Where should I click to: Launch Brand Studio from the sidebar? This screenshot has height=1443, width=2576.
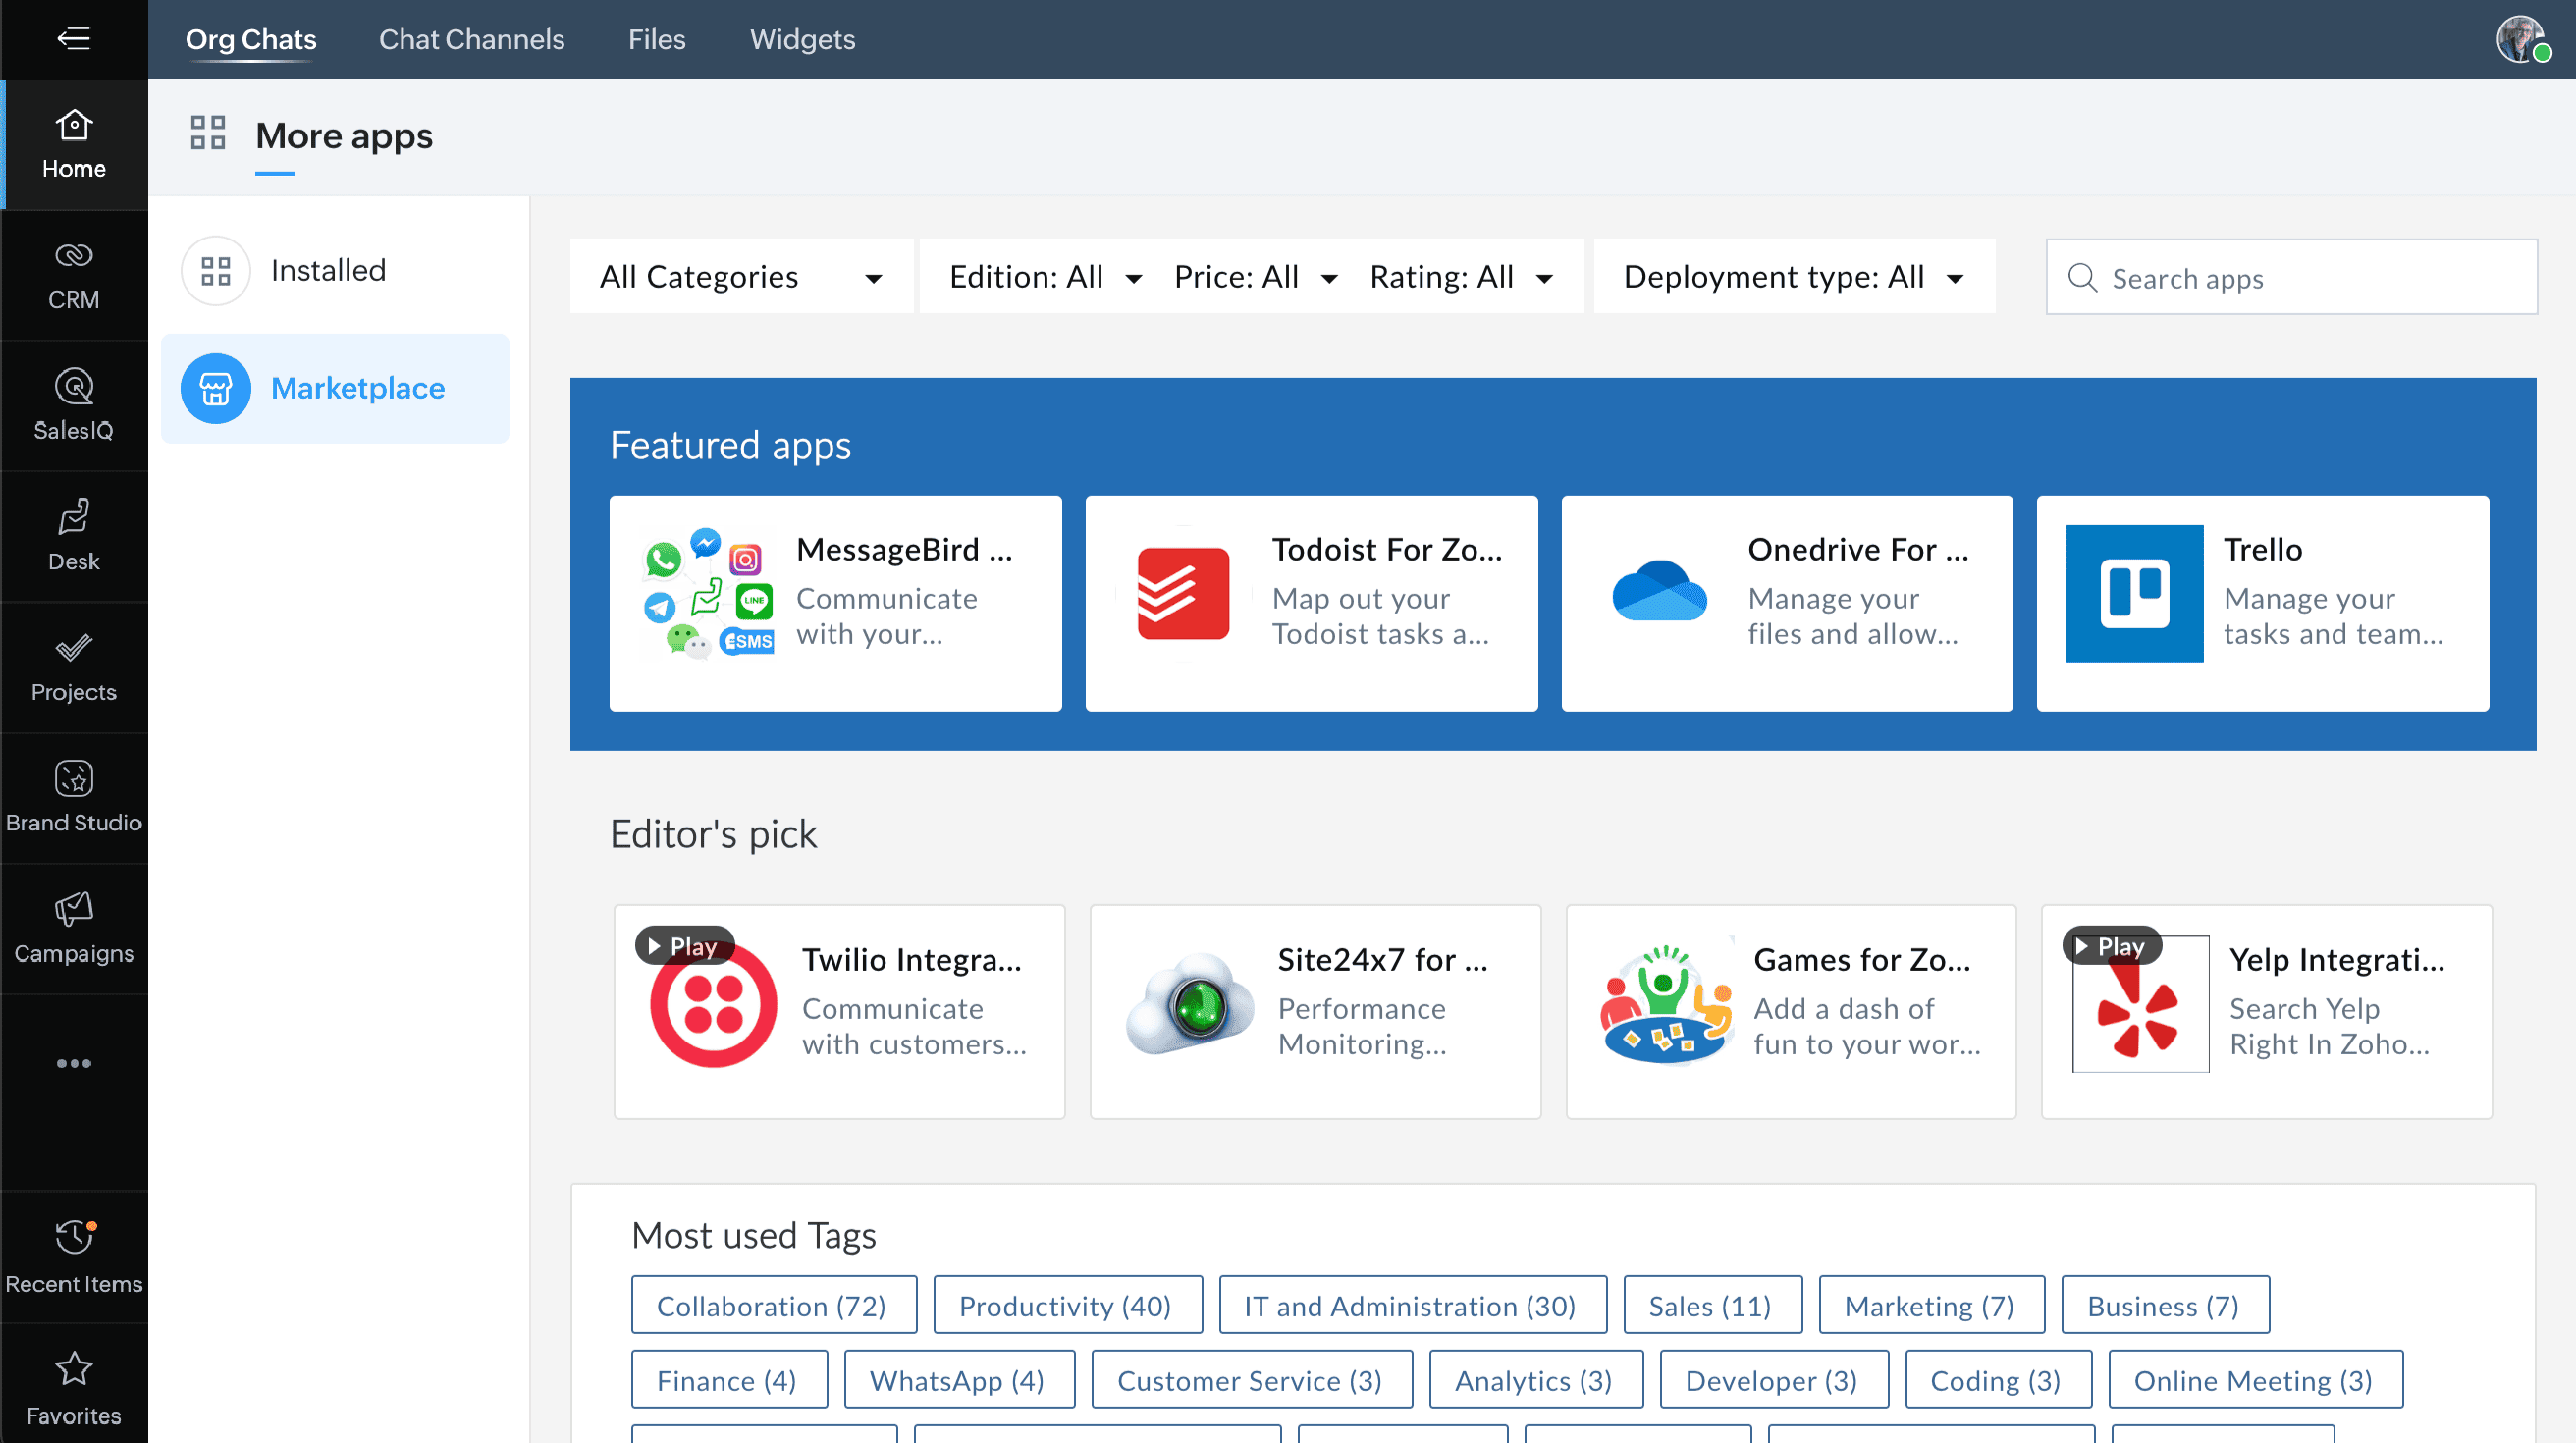point(73,798)
